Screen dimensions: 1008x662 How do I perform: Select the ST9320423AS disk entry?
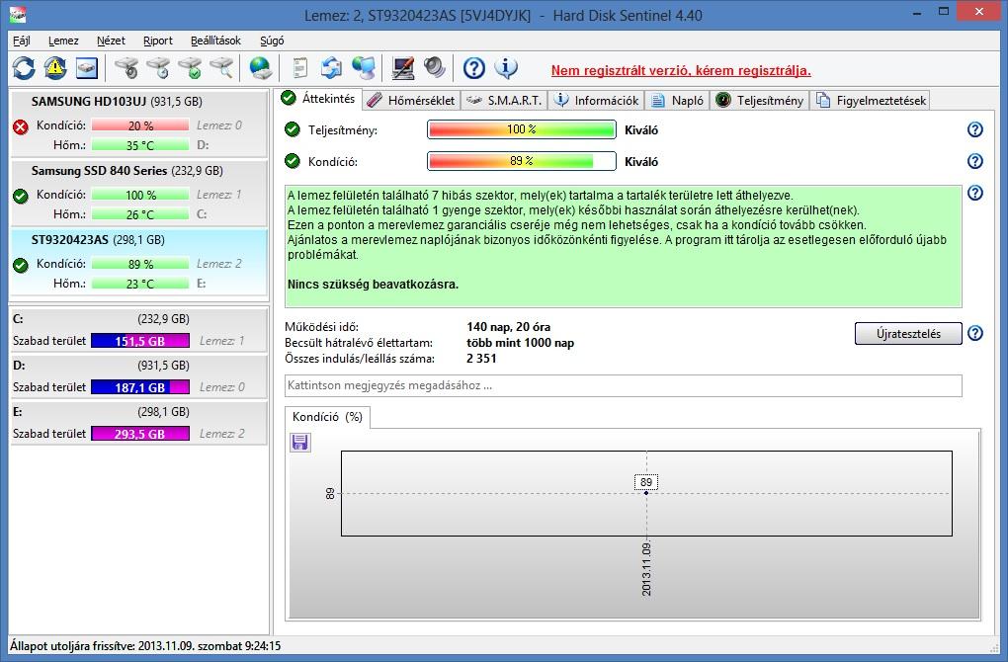point(139,262)
